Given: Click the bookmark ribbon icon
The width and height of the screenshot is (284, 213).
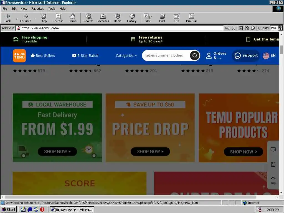Looking at the screenshot, I should (234, 28).
